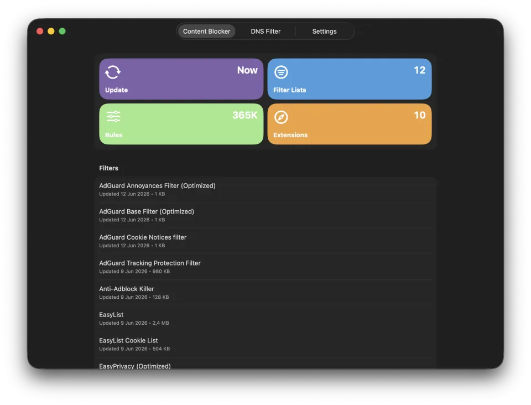Maximize the window with the green button
The image size is (531, 405).
coord(63,31)
